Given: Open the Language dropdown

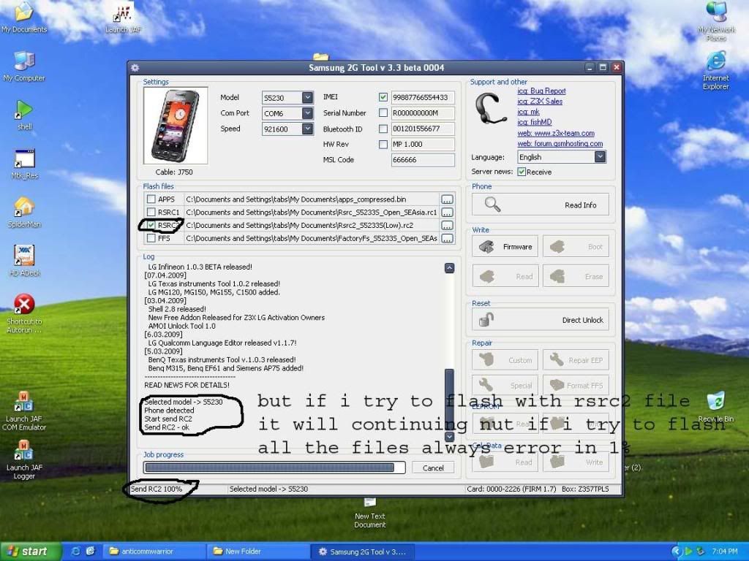Looking at the screenshot, I should pyautogui.click(x=600, y=157).
